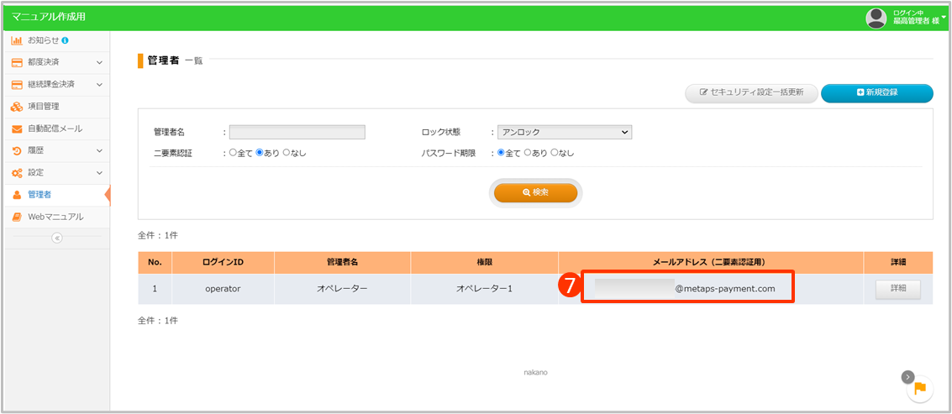Click the 設定 gears icon
This screenshot has width=952, height=414.
tap(17, 172)
